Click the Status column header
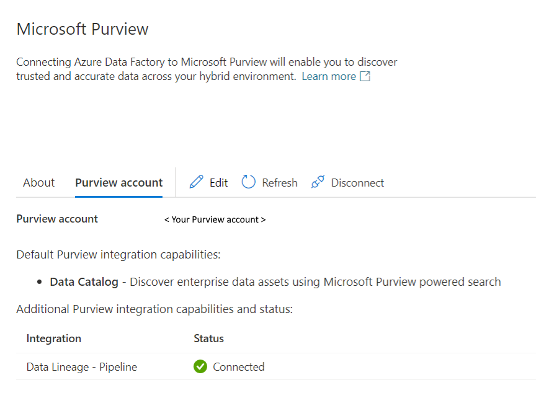This screenshot has width=536, height=411. (208, 338)
